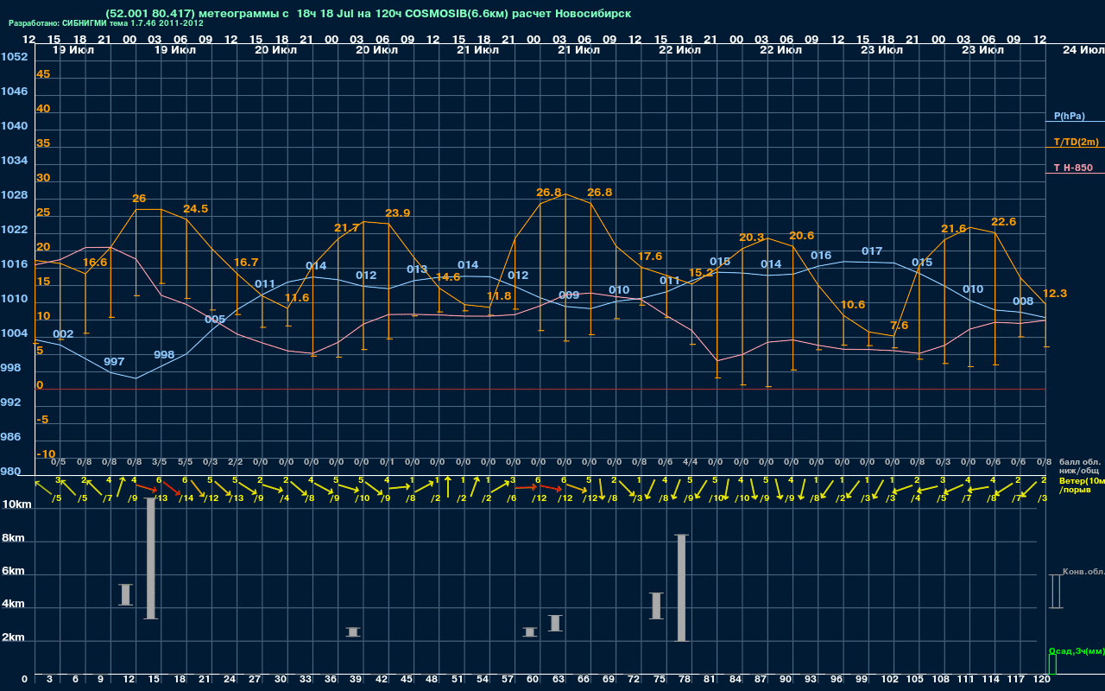Click the gray cloud bar at hour 78

point(681,588)
